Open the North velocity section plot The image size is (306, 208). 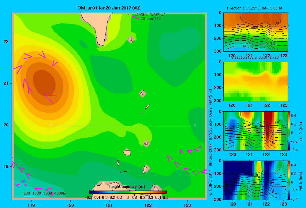(x=256, y=131)
